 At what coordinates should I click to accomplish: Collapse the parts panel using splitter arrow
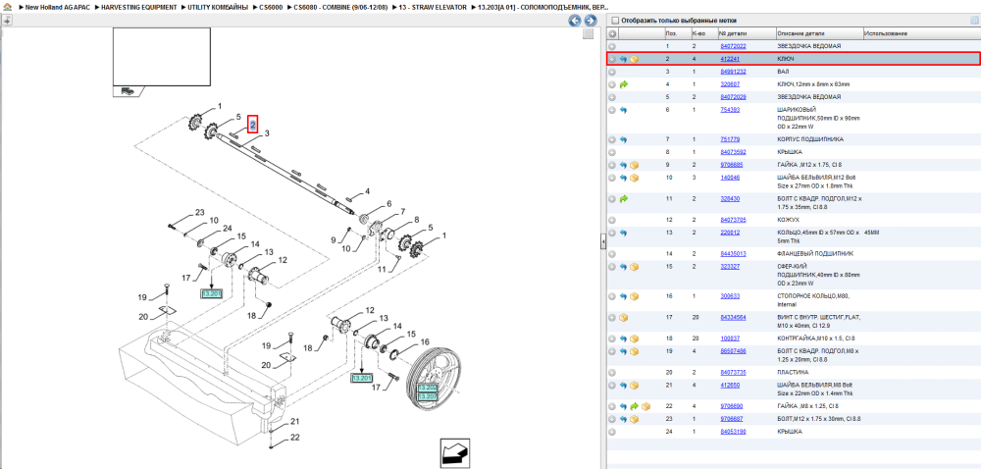point(603,240)
